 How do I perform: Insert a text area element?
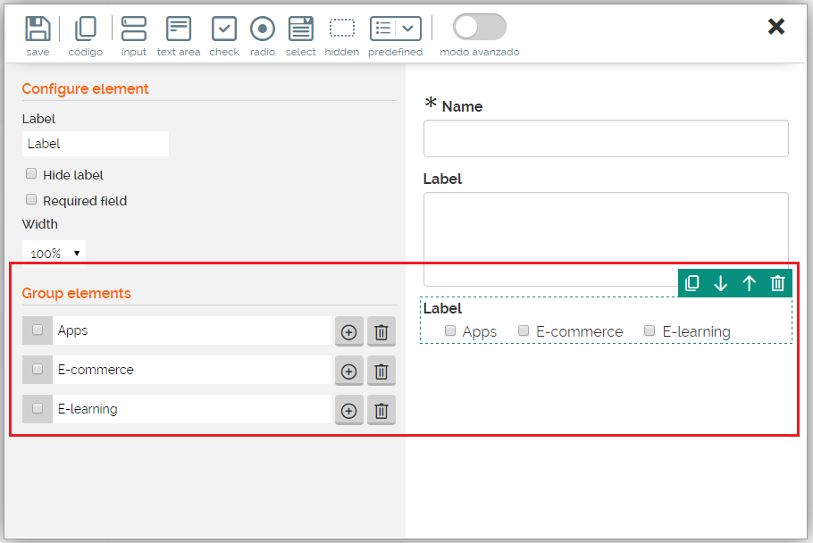point(179,29)
